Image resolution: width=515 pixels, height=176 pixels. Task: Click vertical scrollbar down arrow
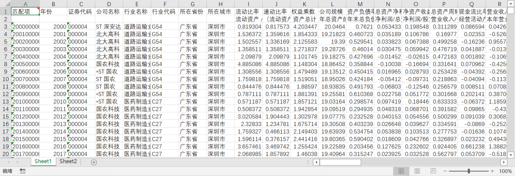(x=511, y=155)
